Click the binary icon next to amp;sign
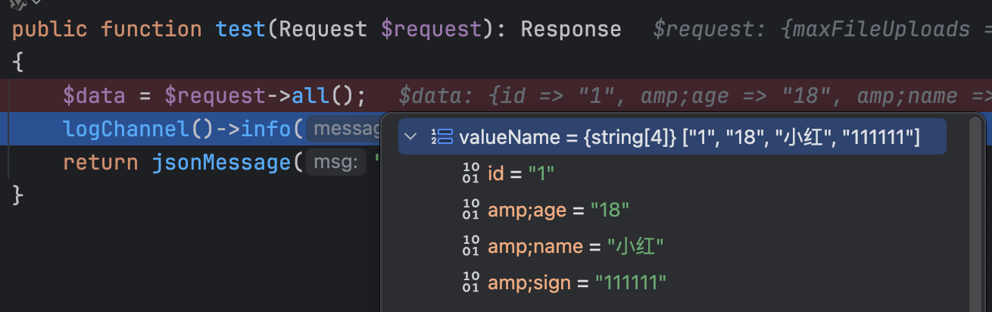The image size is (992, 312). pos(471,282)
